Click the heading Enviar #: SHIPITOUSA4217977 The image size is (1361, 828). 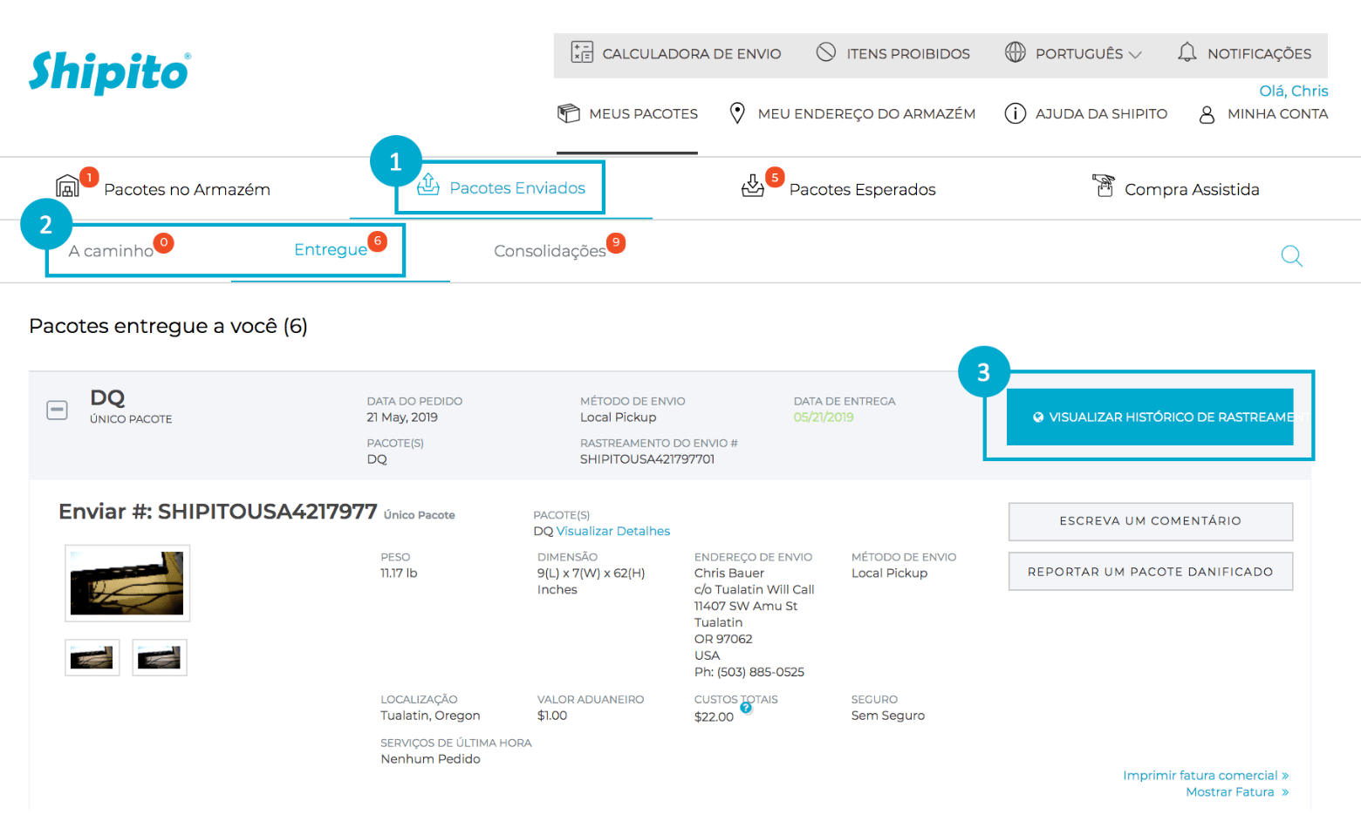[218, 512]
